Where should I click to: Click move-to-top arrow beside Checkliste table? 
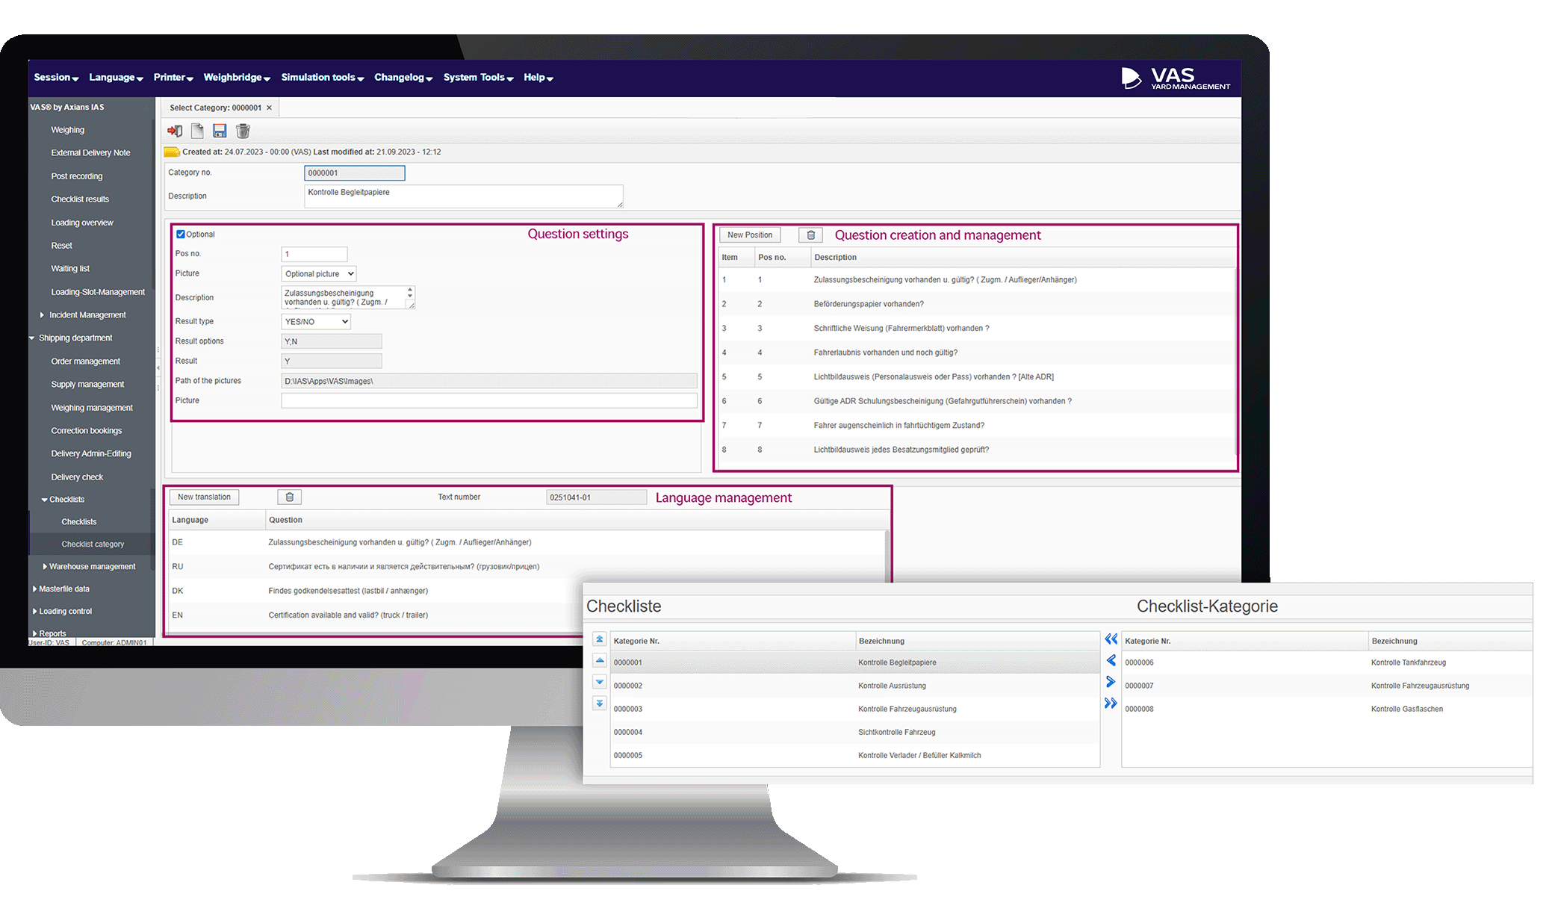click(600, 639)
